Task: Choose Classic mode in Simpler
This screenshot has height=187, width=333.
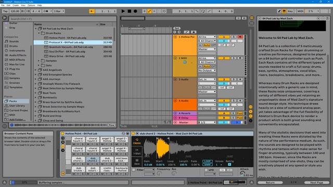Action: click(137, 141)
